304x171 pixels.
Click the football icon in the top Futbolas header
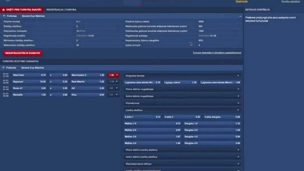coord(4,16)
